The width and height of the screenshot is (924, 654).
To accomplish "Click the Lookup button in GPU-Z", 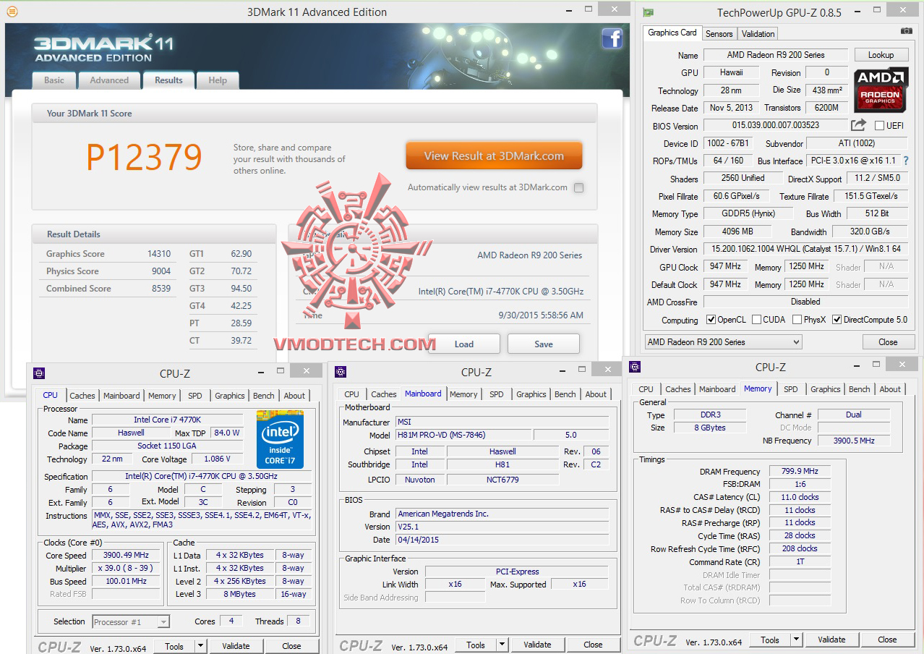I will tap(881, 54).
